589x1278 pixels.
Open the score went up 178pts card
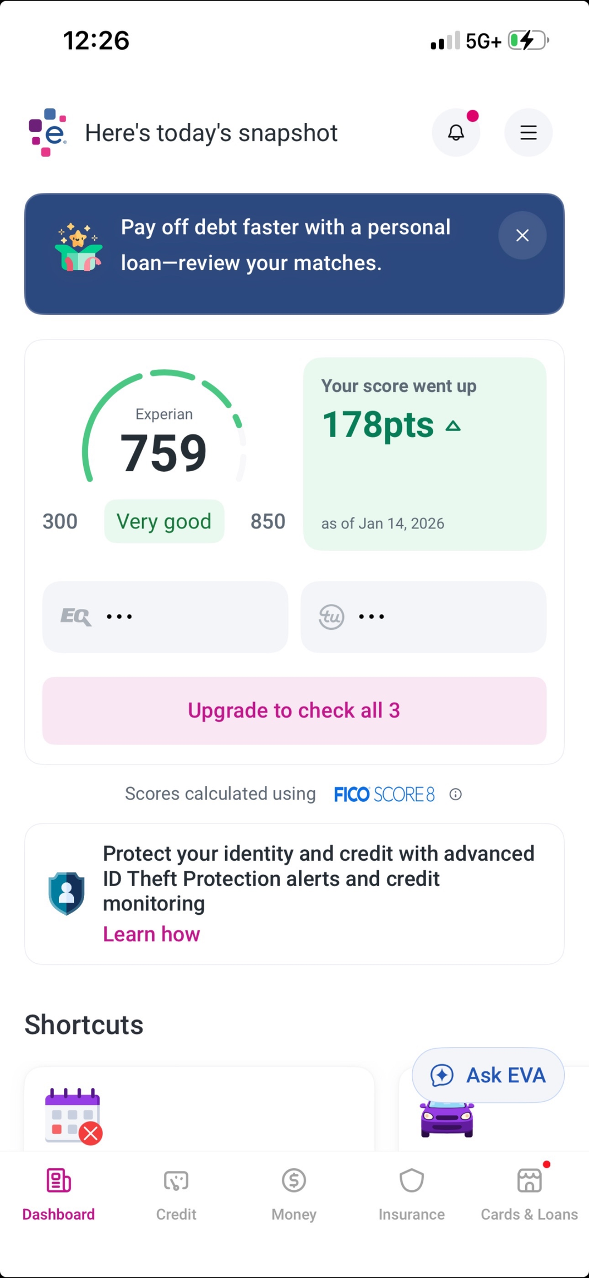tap(424, 454)
